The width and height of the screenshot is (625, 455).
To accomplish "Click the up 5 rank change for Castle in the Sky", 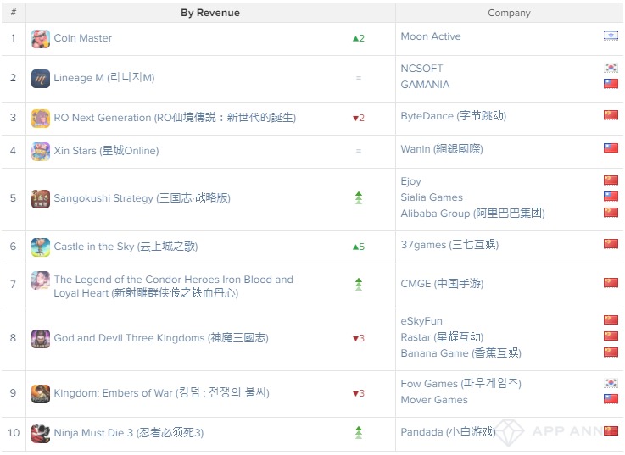I will (x=359, y=247).
